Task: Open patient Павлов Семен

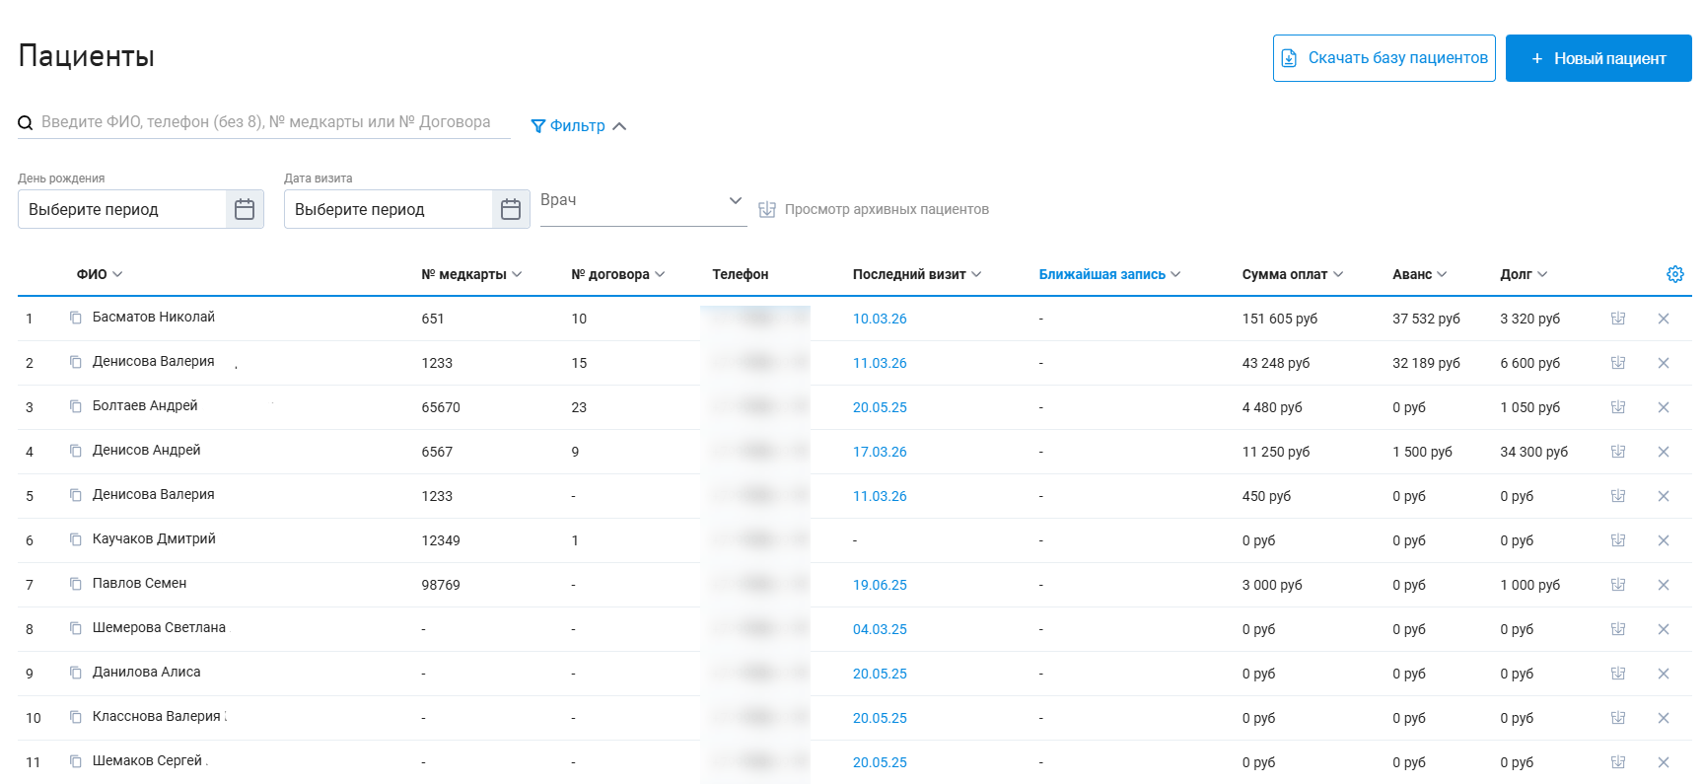Action: pos(139,583)
